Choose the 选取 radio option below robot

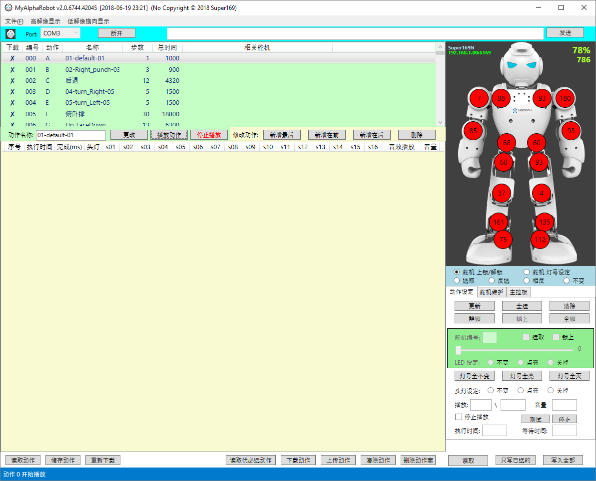pos(457,280)
